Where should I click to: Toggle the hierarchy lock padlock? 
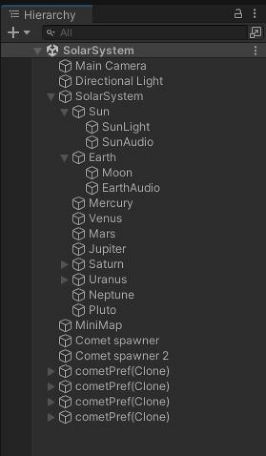point(238,14)
